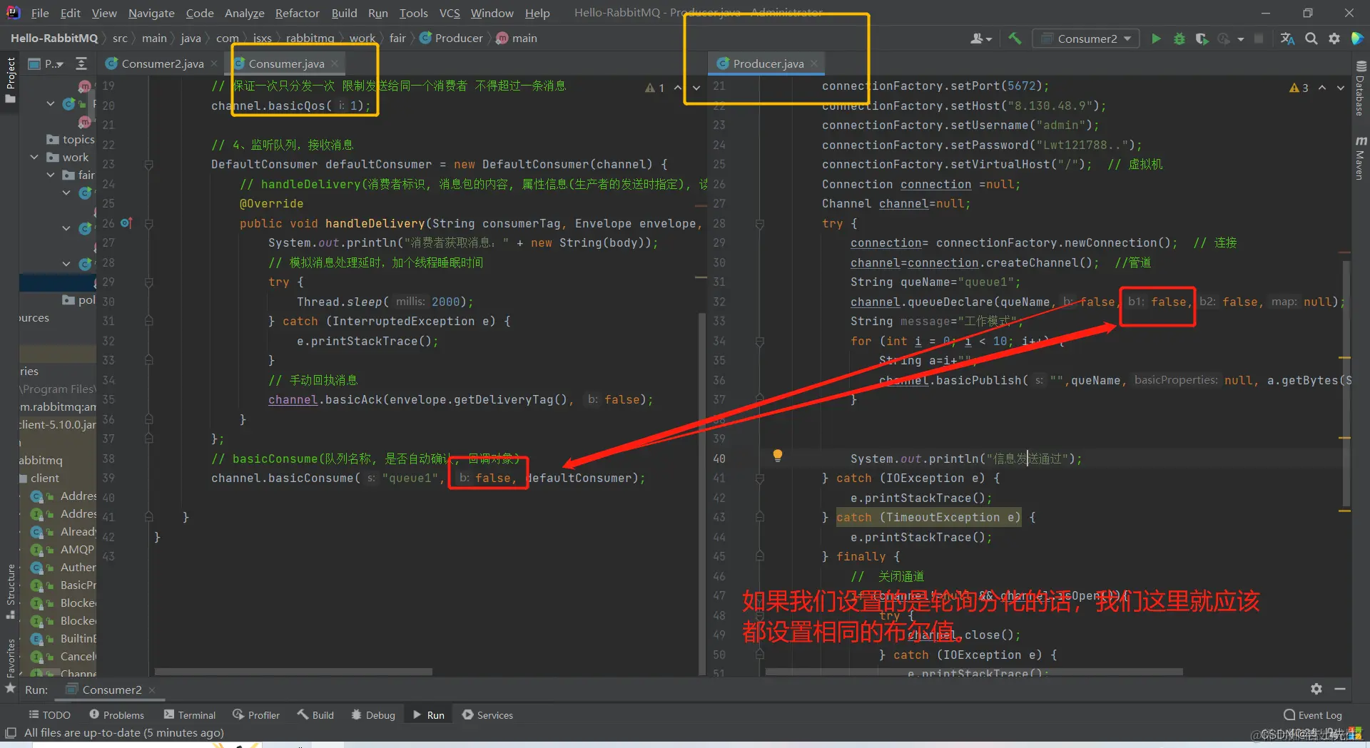Open the Navigate menu
The image size is (1370, 748).
click(151, 13)
